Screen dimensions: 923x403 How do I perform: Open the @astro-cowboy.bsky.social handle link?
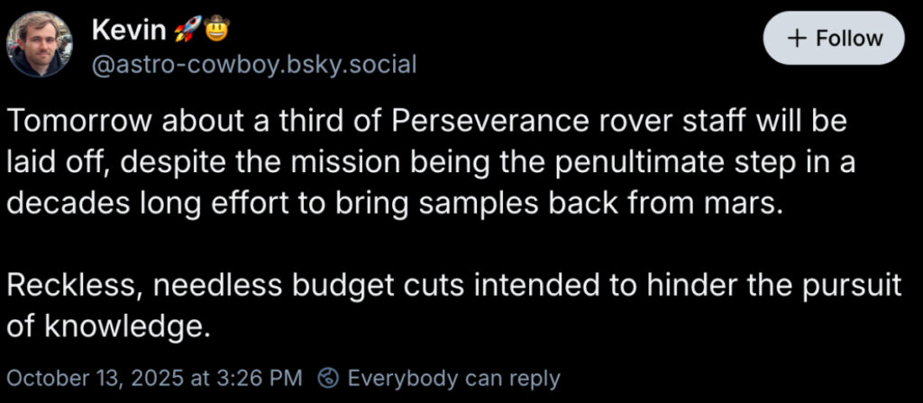(x=254, y=65)
